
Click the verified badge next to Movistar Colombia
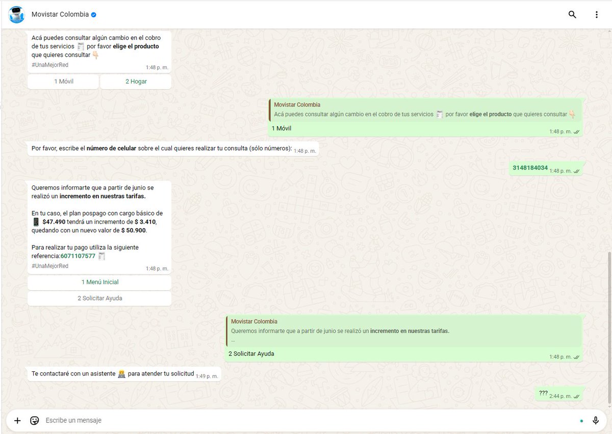tap(93, 15)
